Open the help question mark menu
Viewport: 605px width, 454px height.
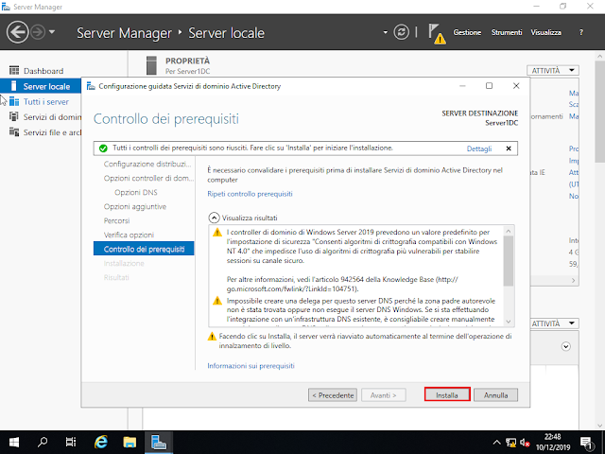coord(581,32)
